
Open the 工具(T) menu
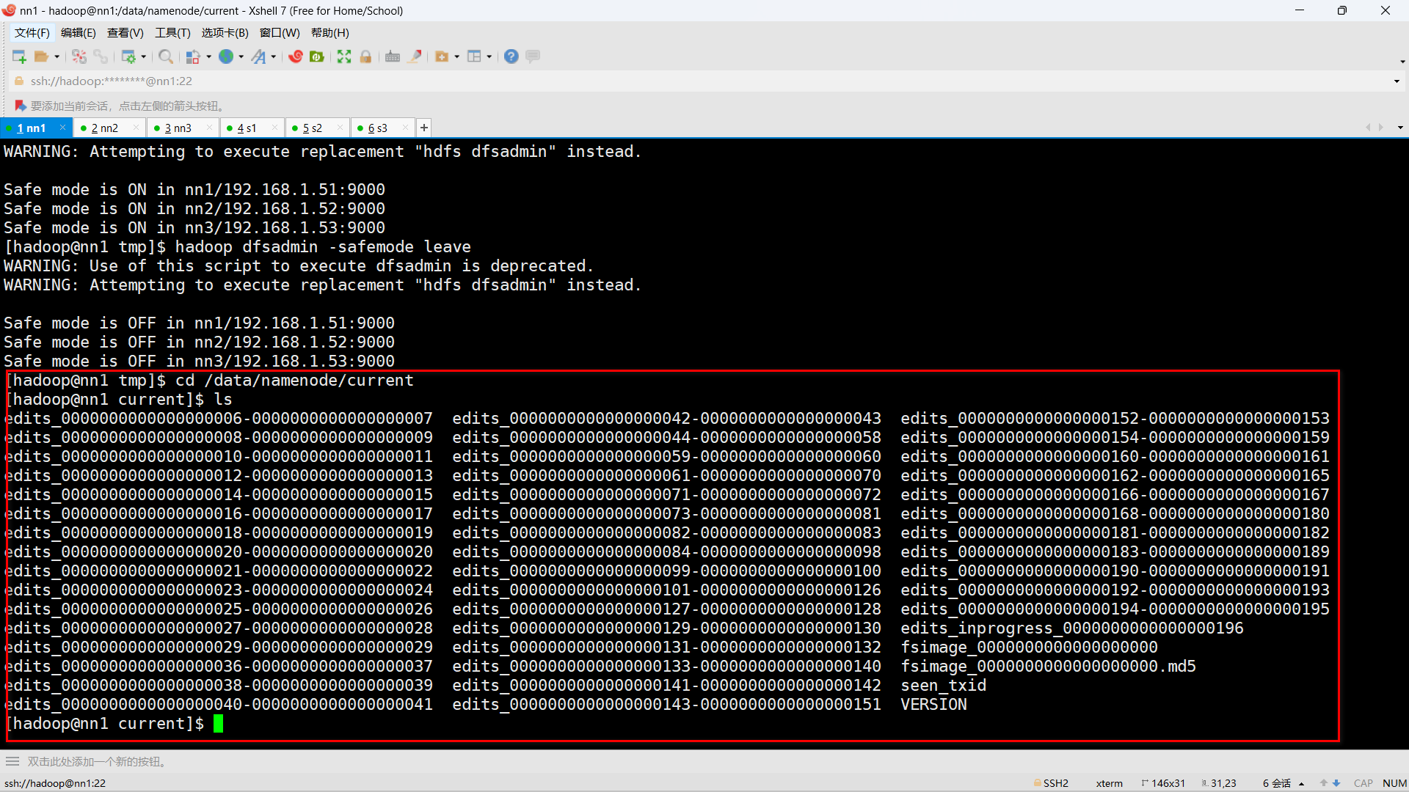(x=172, y=33)
